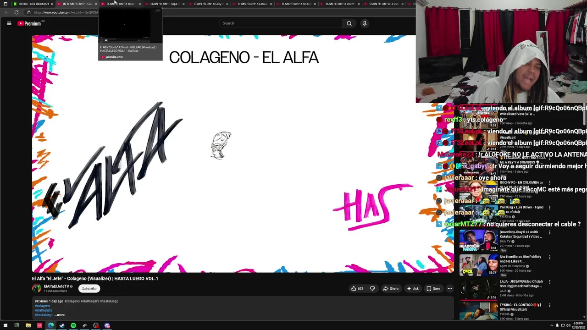587x330 pixels.
Task: Reload the page with refresh button
Action: click(x=17, y=12)
